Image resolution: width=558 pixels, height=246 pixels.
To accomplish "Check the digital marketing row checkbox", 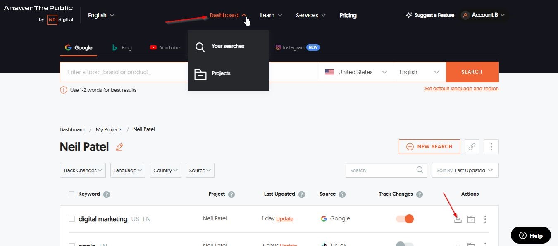I will 72,219.
